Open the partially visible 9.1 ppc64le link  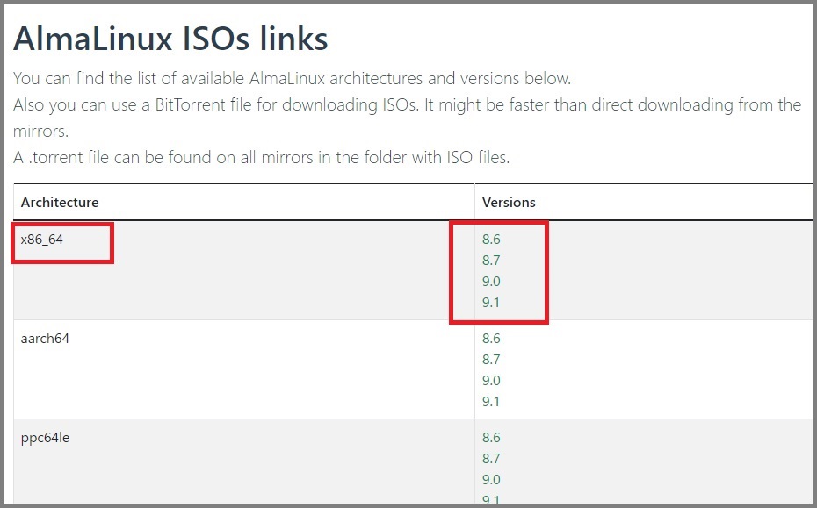click(x=491, y=500)
